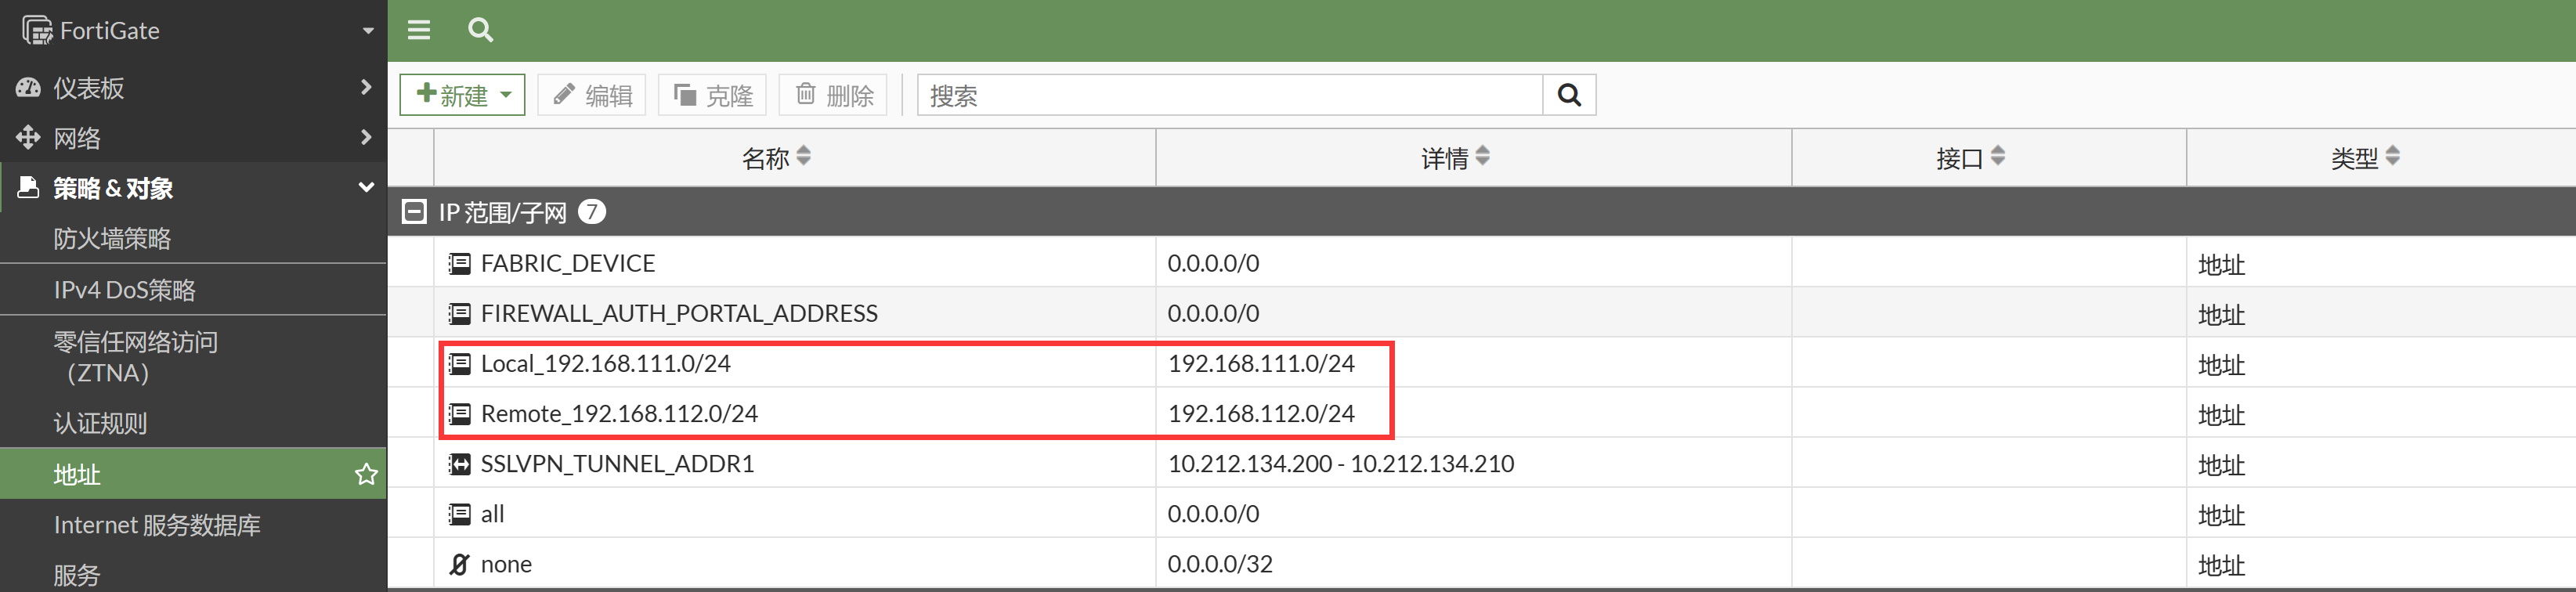Click the magnifier icon in the green header
Image resolution: width=2576 pixels, height=592 pixels.
tap(480, 30)
